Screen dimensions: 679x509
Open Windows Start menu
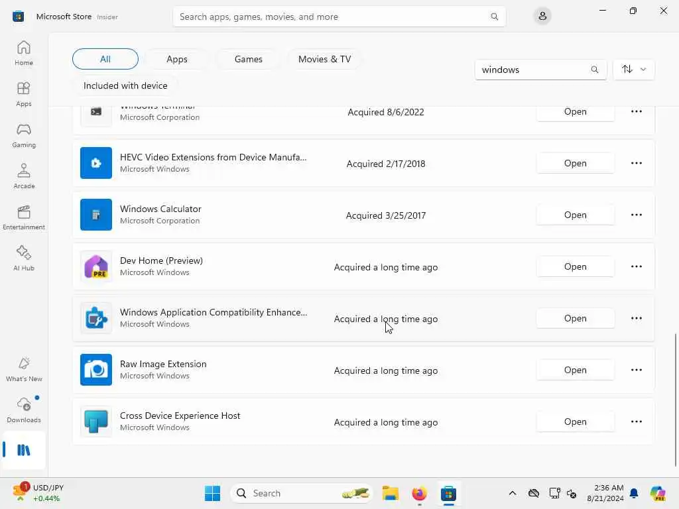coord(213,493)
